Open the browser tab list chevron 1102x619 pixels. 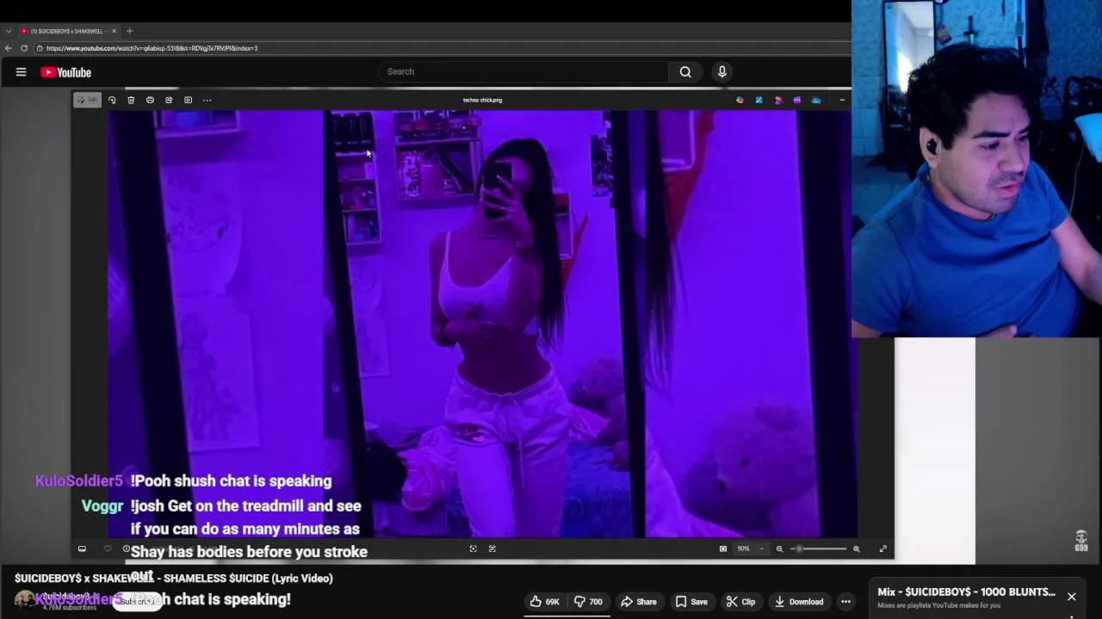(x=9, y=31)
